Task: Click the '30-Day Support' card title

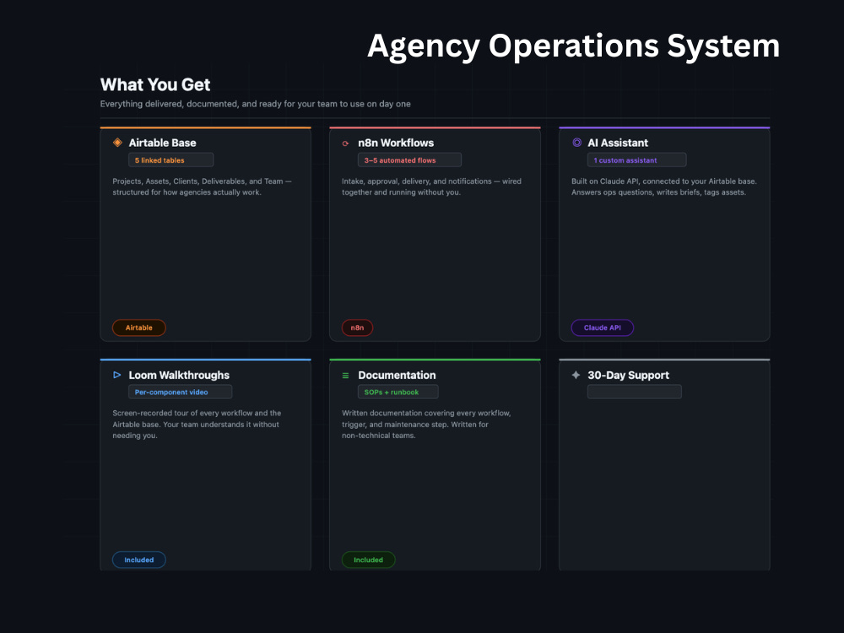Action: pos(628,376)
